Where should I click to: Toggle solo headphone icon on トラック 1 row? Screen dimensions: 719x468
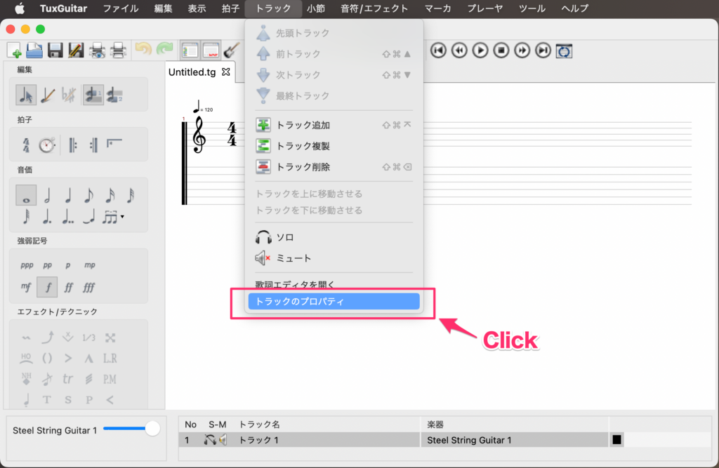click(x=210, y=440)
